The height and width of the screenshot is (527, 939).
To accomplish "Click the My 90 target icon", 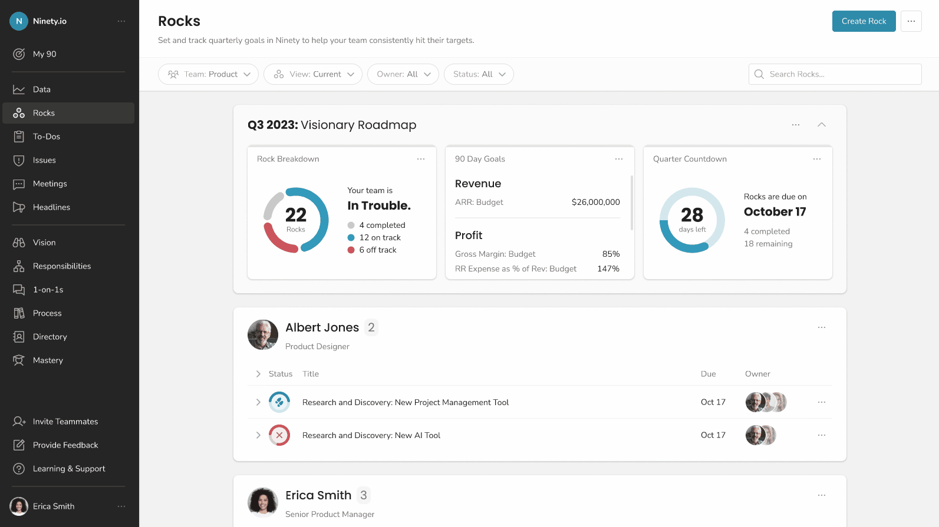I will coord(19,54).
